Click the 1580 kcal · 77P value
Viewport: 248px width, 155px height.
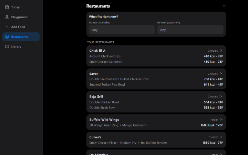click(x=213, y=143)
